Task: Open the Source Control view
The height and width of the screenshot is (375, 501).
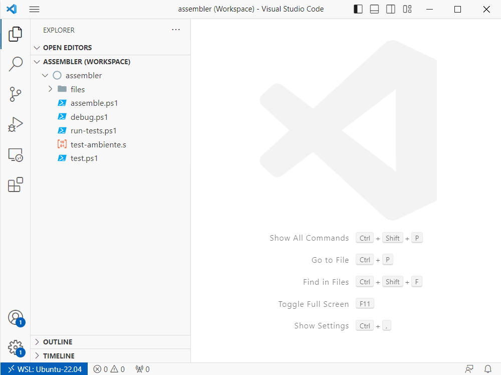Action: (16, 94)
